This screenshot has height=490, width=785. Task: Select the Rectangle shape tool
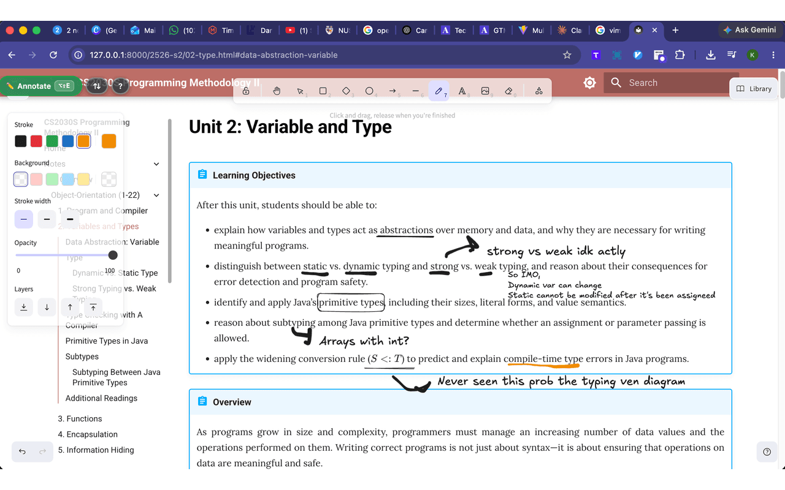pos(323,91)
